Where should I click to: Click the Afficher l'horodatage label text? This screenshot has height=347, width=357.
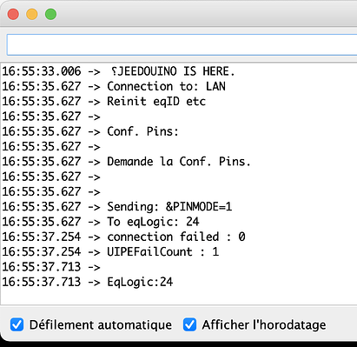[x=264, y=324]
